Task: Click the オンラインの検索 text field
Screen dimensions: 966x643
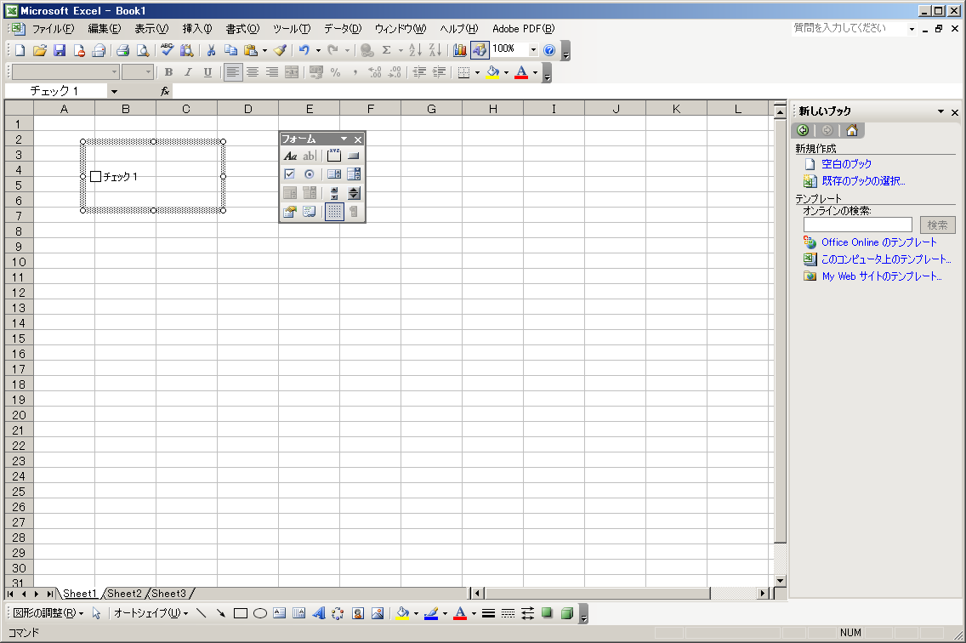Action: 857,225
